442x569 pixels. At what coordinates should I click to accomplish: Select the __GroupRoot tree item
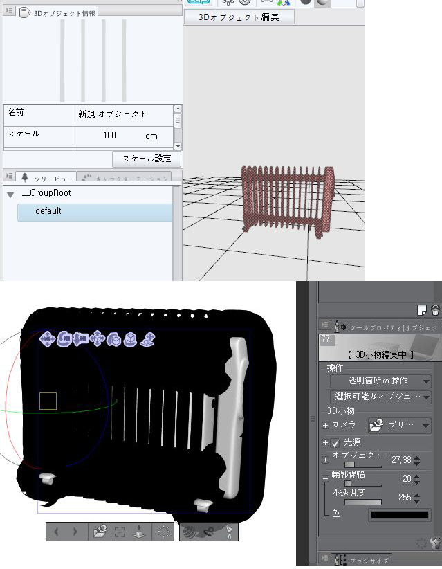(x=46, y=193)
